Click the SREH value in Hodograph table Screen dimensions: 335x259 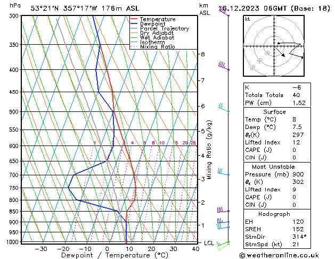[298, 229]
